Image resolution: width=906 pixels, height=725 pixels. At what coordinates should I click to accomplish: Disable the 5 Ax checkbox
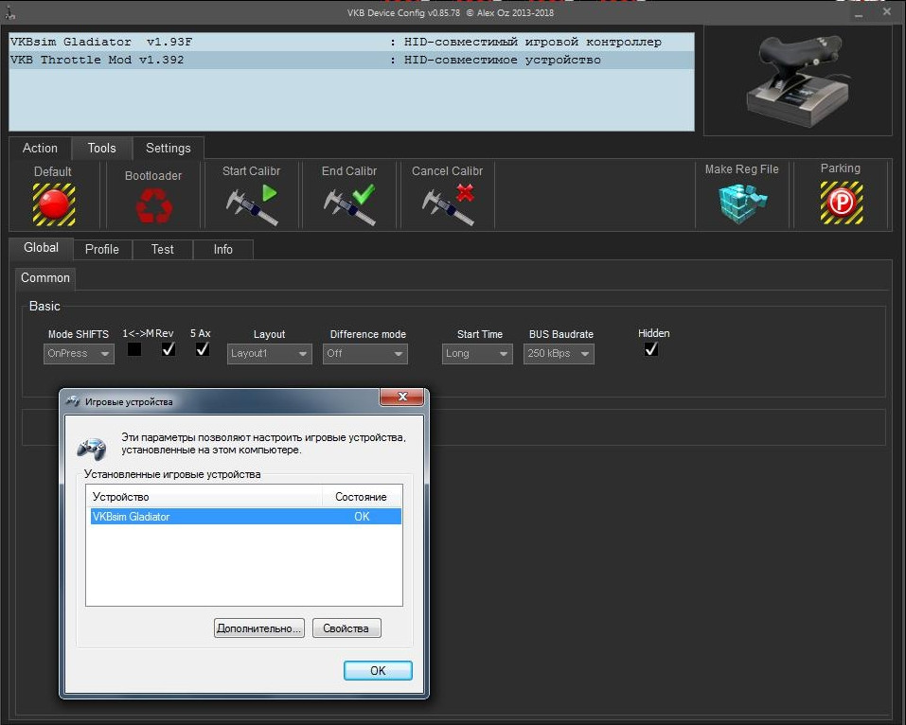(x=203, y=349)
